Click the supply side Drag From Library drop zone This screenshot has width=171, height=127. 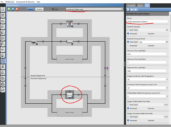(70, 59)
